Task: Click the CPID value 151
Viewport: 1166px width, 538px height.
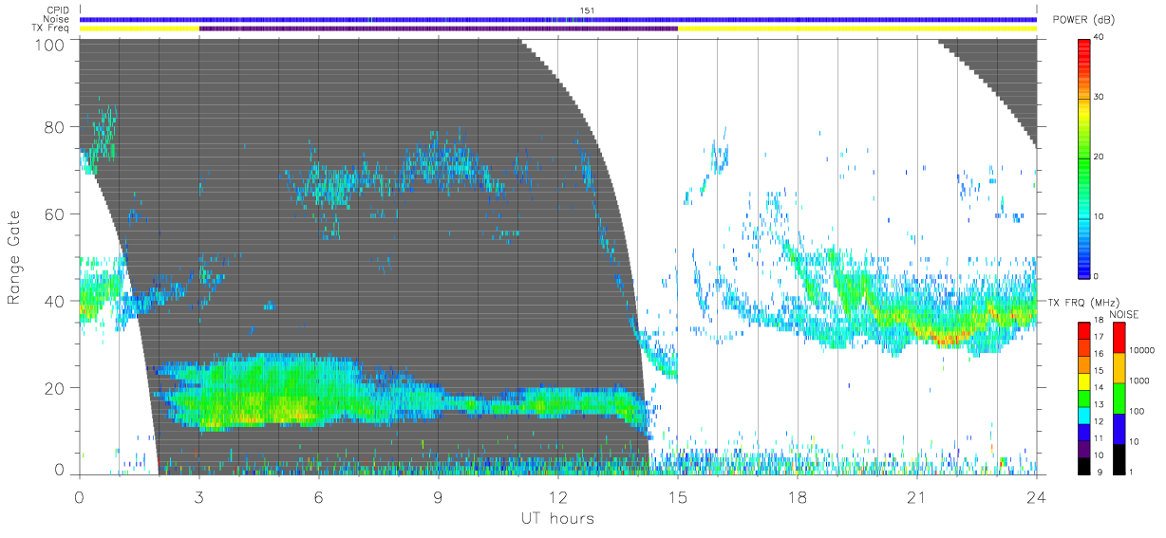Action: (586, 11)
